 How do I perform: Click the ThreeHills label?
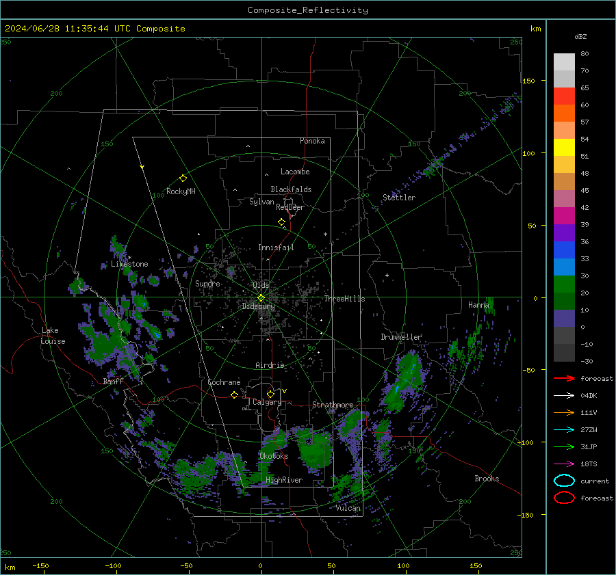click(x=344, y=299)
